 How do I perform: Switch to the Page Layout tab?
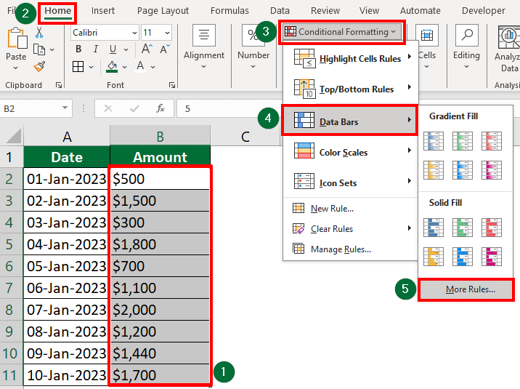pos(163,11)
